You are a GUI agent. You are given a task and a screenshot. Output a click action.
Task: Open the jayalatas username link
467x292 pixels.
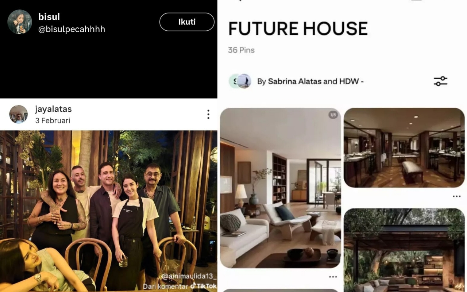point(53,109)
